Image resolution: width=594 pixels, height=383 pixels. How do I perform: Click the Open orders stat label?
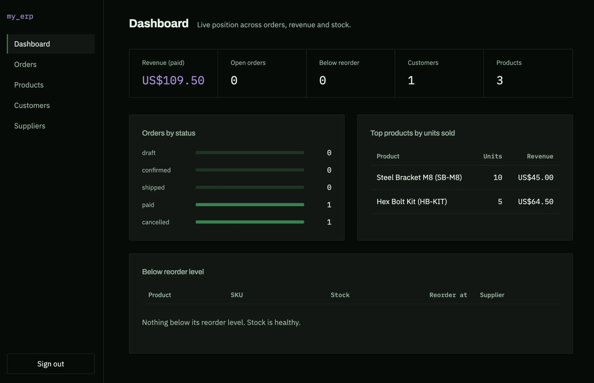[248, 63]
